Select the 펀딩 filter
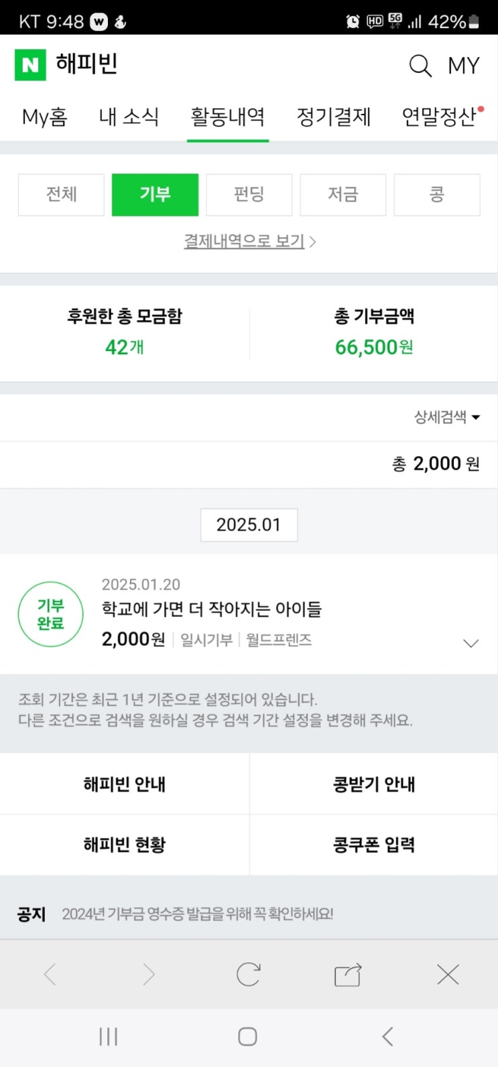 (249, 195)
